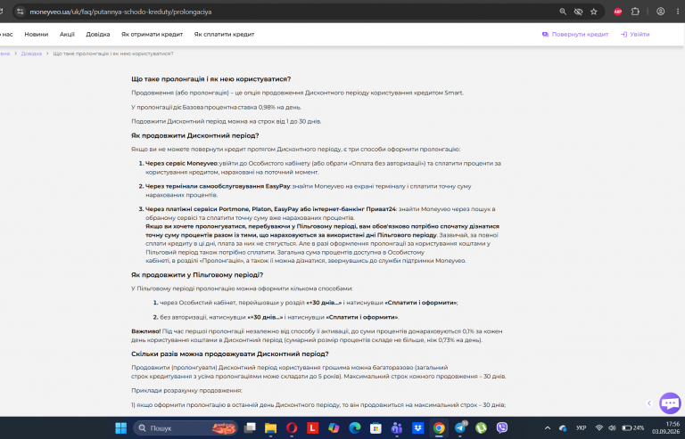Click bold text «Сплатити і оформити»; in item 1
The image size is (685, 439).
[x=421, y=303]
